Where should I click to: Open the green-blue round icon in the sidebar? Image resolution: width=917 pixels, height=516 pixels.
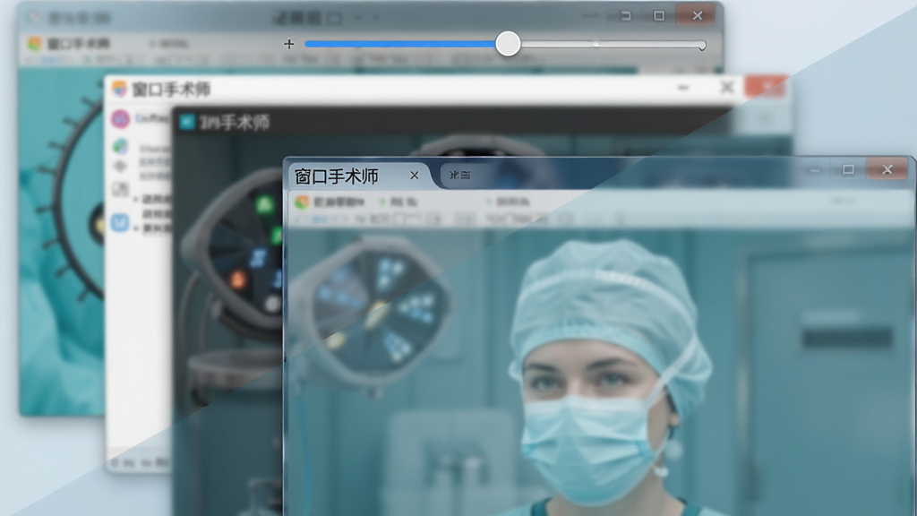click(x=121, y=146)
